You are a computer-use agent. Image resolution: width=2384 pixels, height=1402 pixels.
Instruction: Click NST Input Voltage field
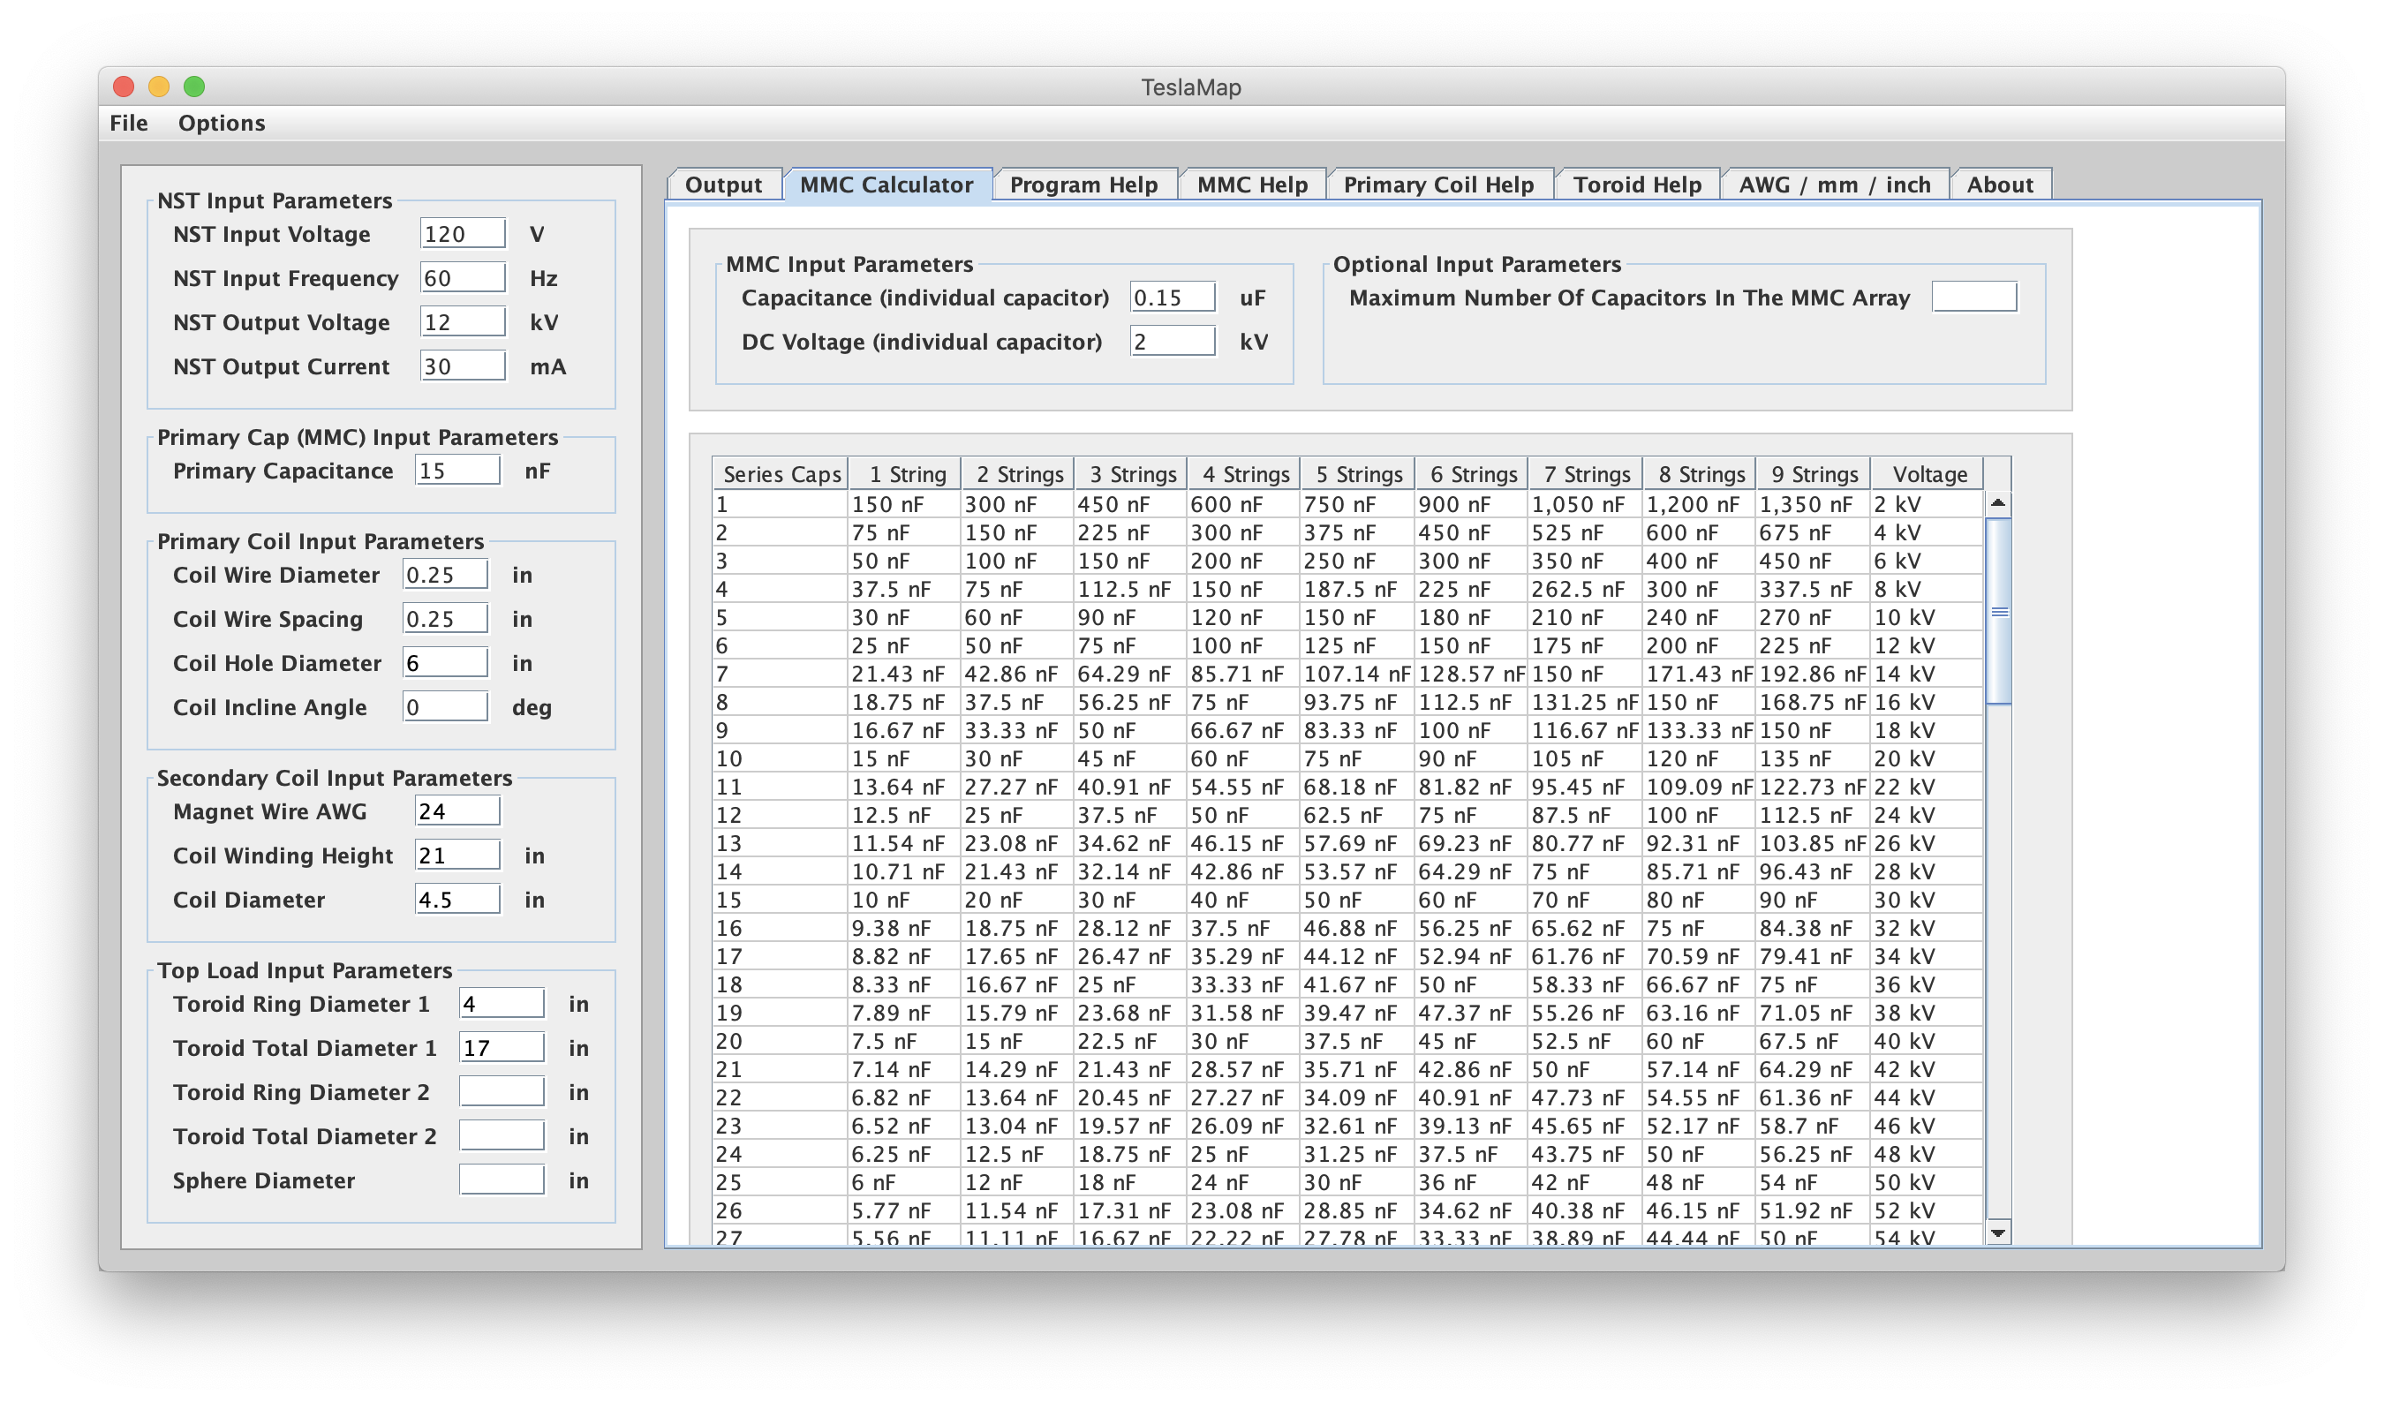click(x=467, y=234)
